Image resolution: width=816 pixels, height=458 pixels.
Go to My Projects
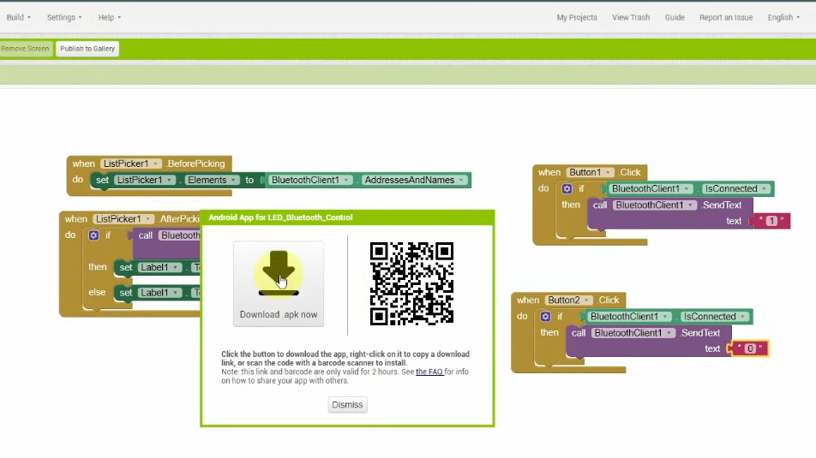click(x=577, y=17)
